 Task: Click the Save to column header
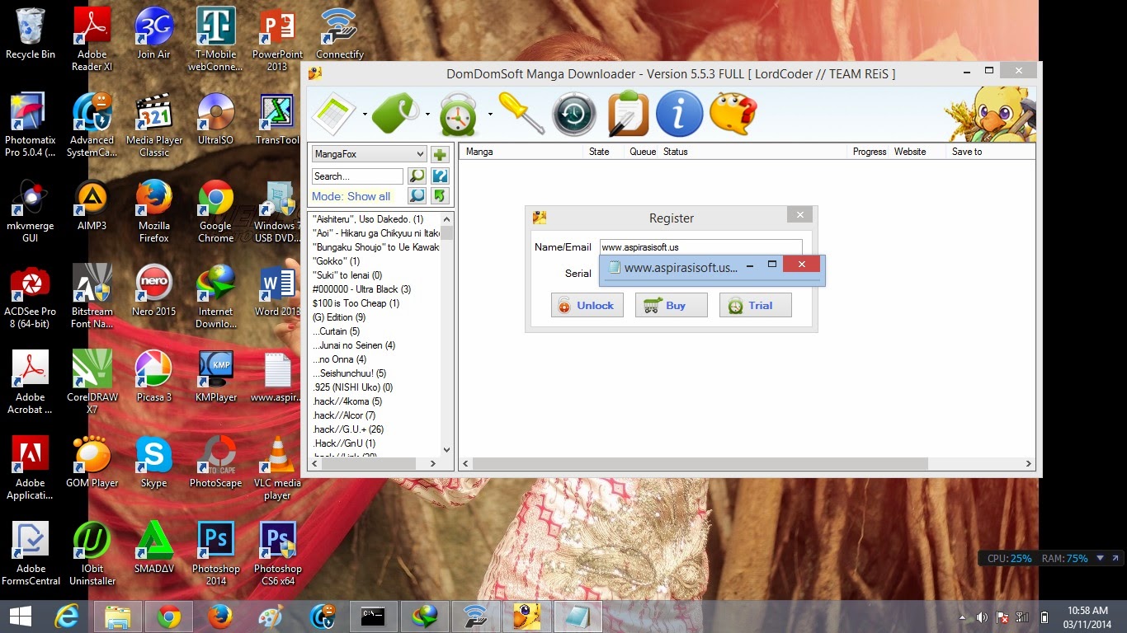[x=990, y=152]
